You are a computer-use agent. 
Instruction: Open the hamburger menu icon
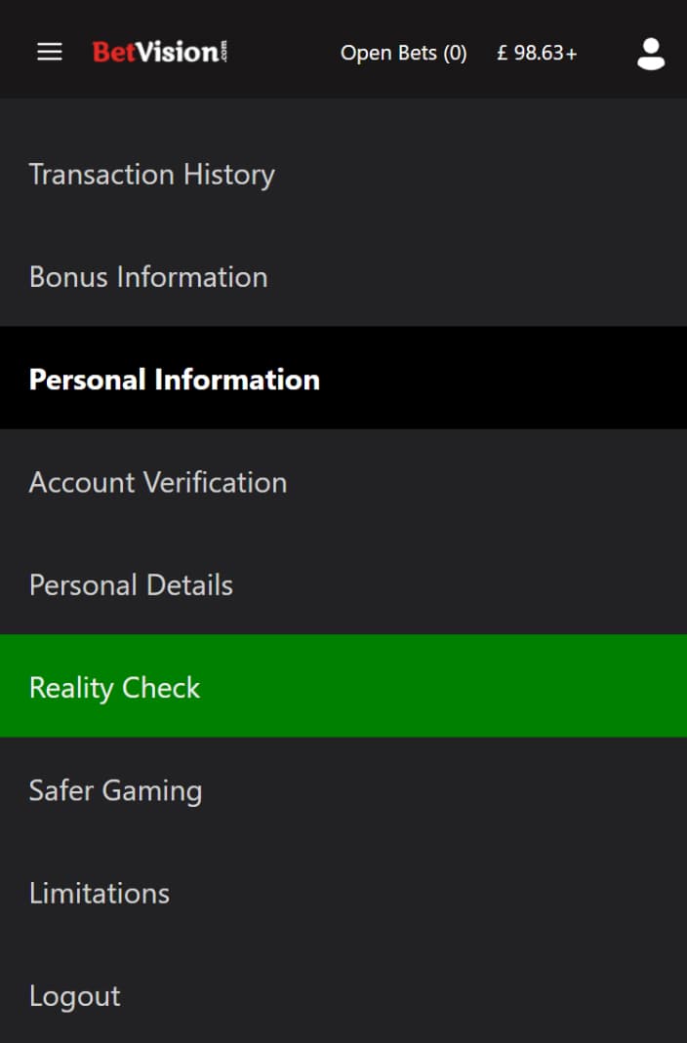[x=49, y=52]
